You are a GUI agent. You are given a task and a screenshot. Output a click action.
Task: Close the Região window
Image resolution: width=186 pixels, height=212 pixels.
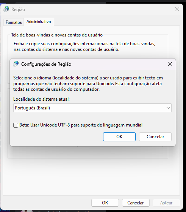tap(177, 9)
